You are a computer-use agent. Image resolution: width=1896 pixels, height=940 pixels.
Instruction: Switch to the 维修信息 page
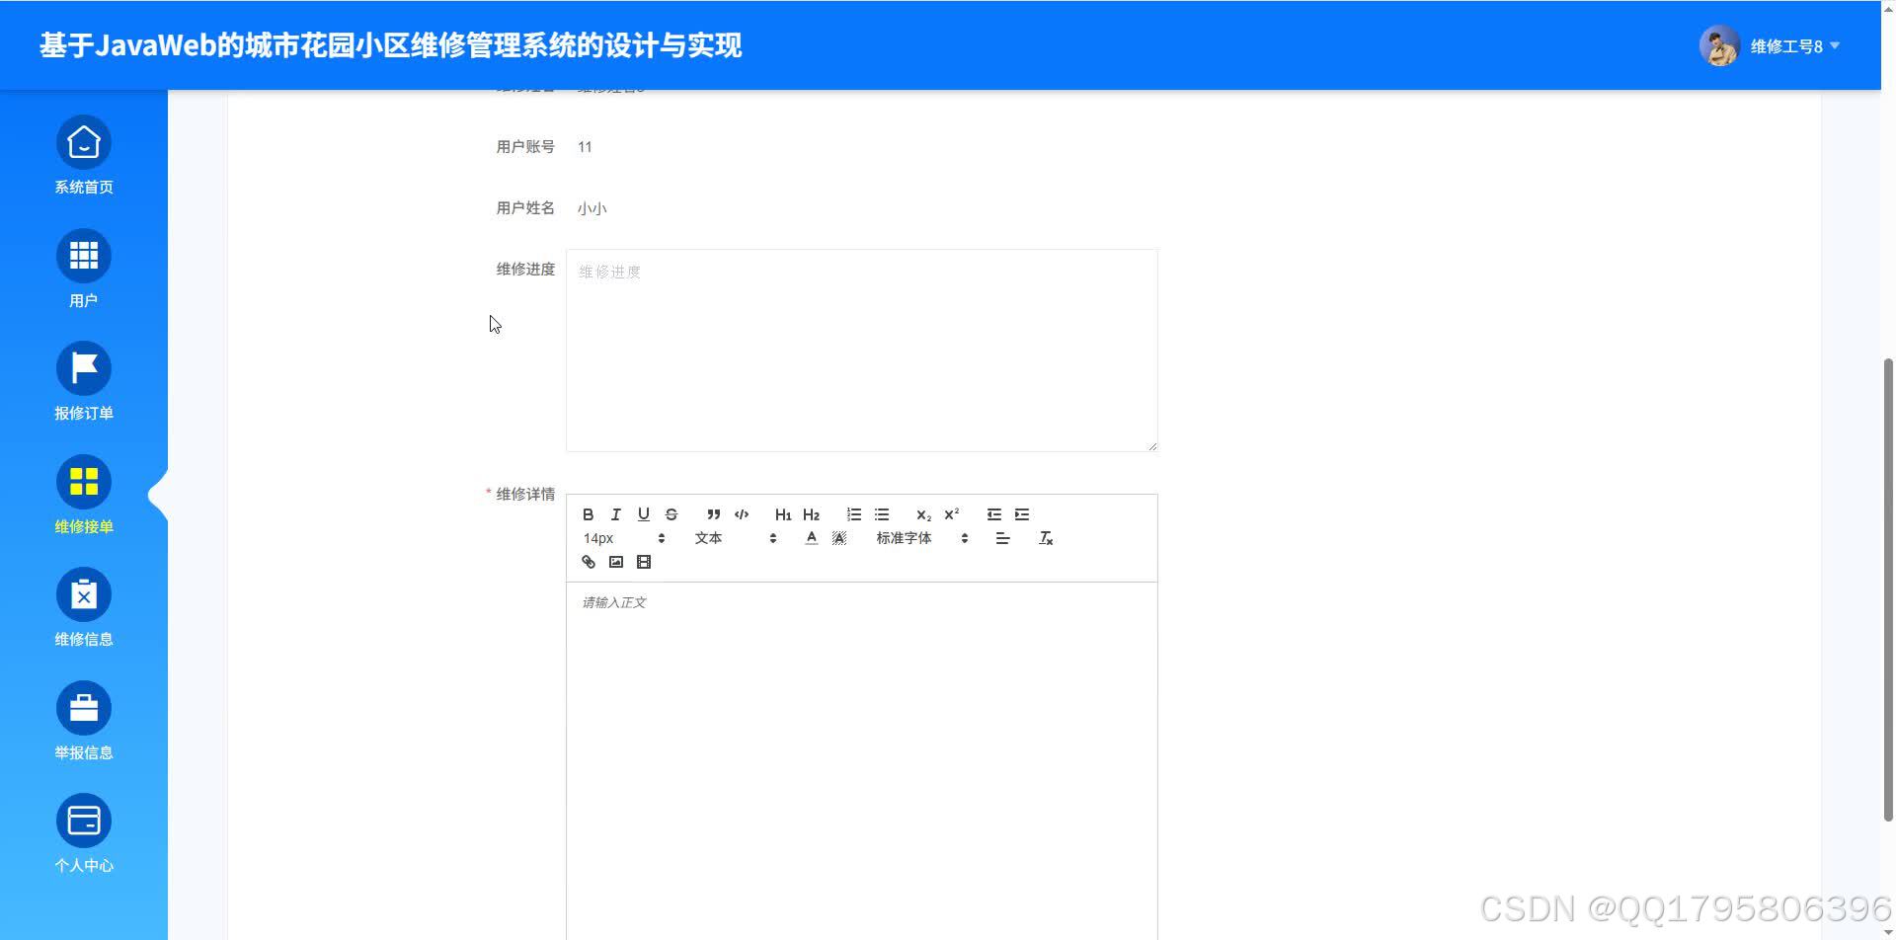pyautogui.click(x=84, y=608)
